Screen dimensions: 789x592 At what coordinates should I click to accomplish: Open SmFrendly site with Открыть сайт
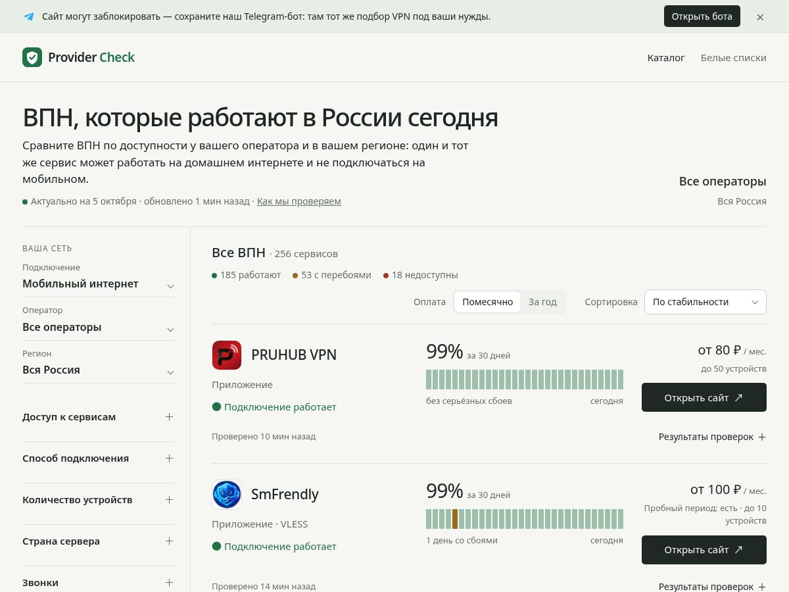[x=704, y=550]
